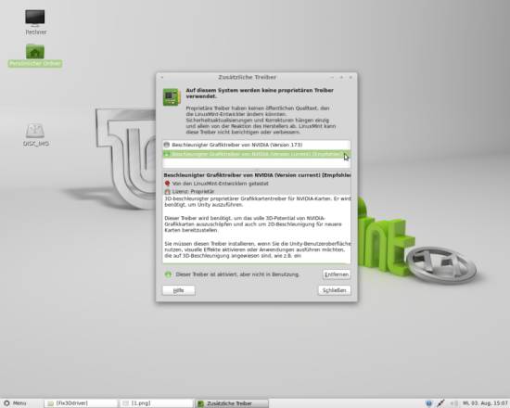Click the green hardware card icon in dialog

tap(172, 96)
